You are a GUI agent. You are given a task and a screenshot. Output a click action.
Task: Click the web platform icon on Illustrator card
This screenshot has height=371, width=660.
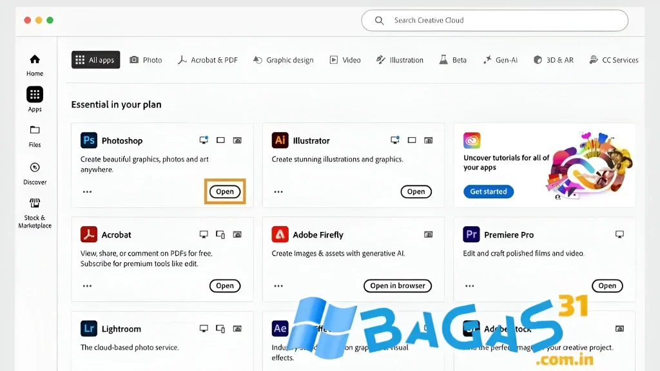(429, 140)
